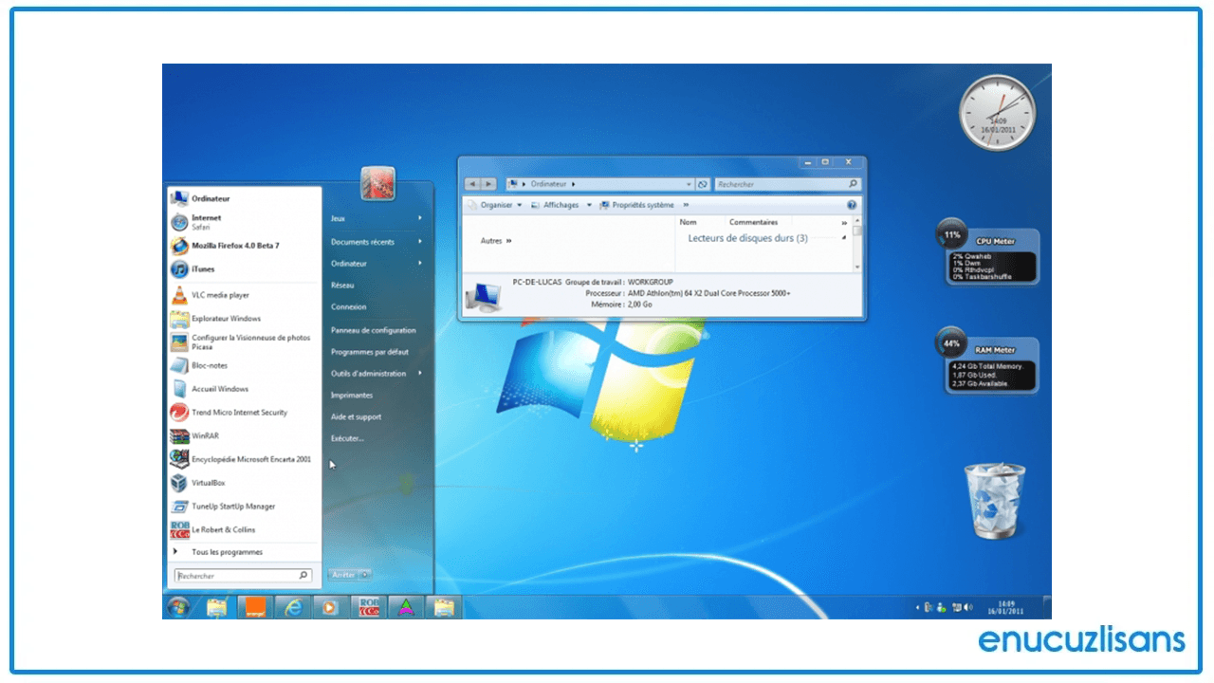Launch Le Robert & Collins from the Start menu
This screenshot has height=683, width=1214.
(245, 530)
